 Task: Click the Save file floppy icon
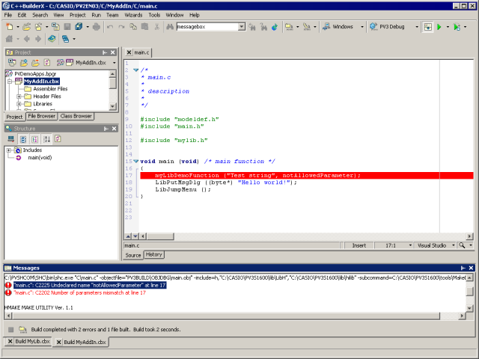67,27
